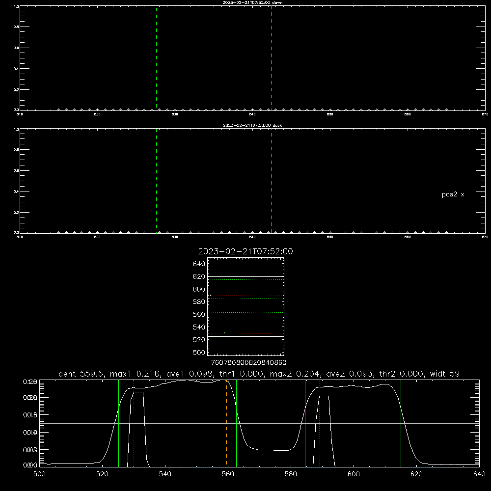Click 'cent 559.5' in the bottom plot title

point(81,374)
